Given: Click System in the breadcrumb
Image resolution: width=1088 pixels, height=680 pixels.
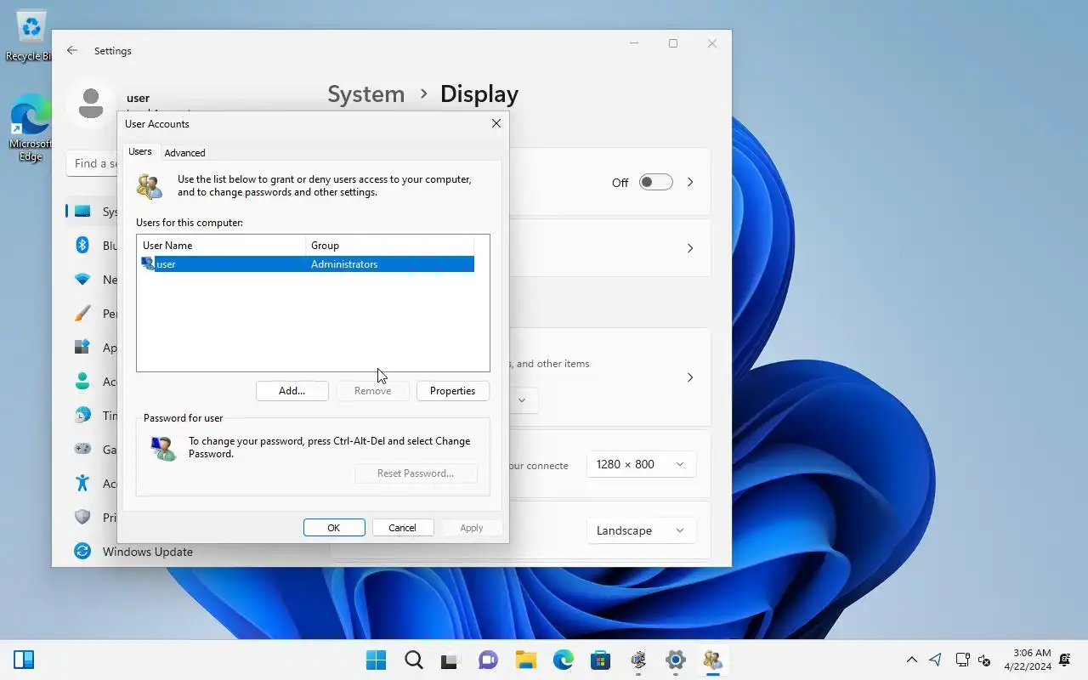Looking at the screenshot, I should (366, 93).
